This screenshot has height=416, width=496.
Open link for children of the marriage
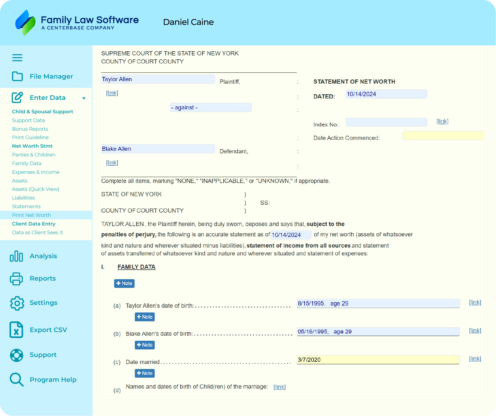pos(279,387)
